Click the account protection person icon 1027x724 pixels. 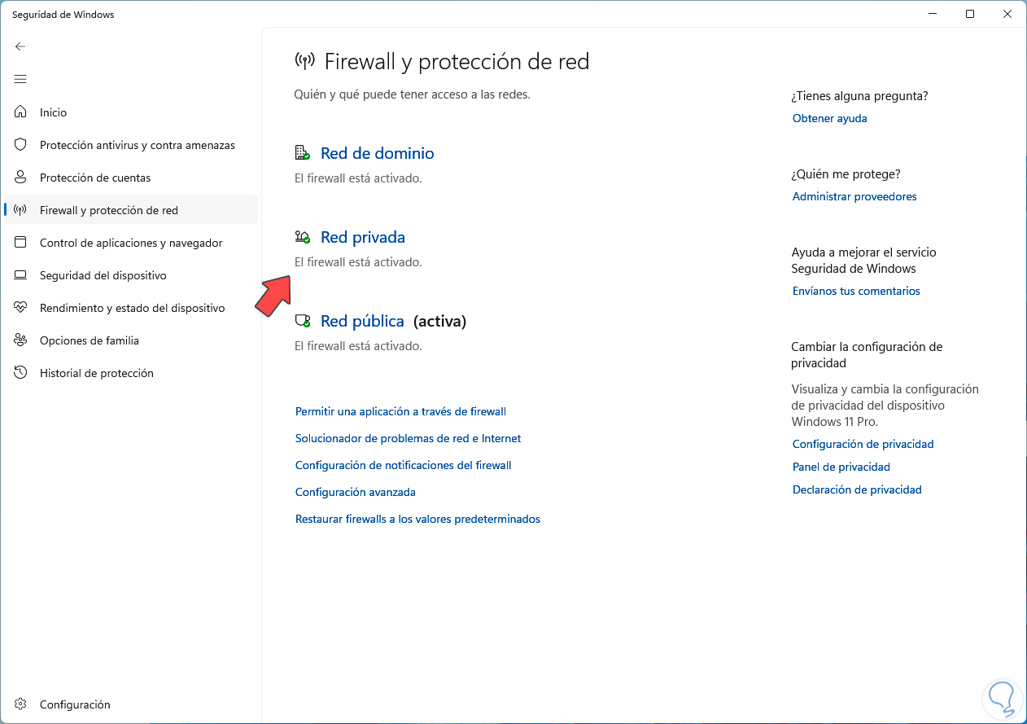pyautogui.click(x=21, y=178)
